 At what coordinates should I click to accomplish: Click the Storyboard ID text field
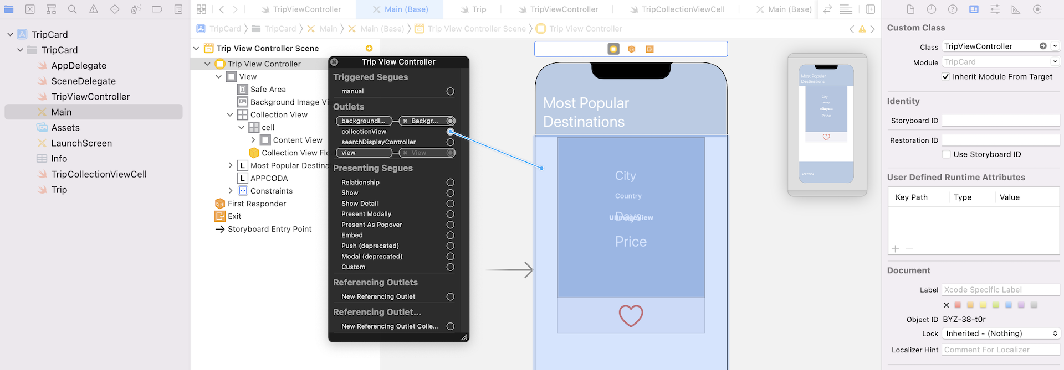(x=1000, y=121)
